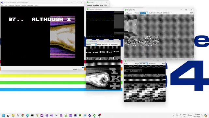The width and height of the screenshot is (209, 118).
Task: Click EDIT in Sprites Graphics Map
Action: (x=164, y=64)
